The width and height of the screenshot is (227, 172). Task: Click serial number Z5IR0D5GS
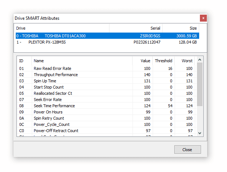150,36
